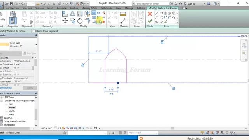The width and height of the screenshot is (249, 140).
Task: Toggle the left edge constraint lock
Action: point(82,65)
